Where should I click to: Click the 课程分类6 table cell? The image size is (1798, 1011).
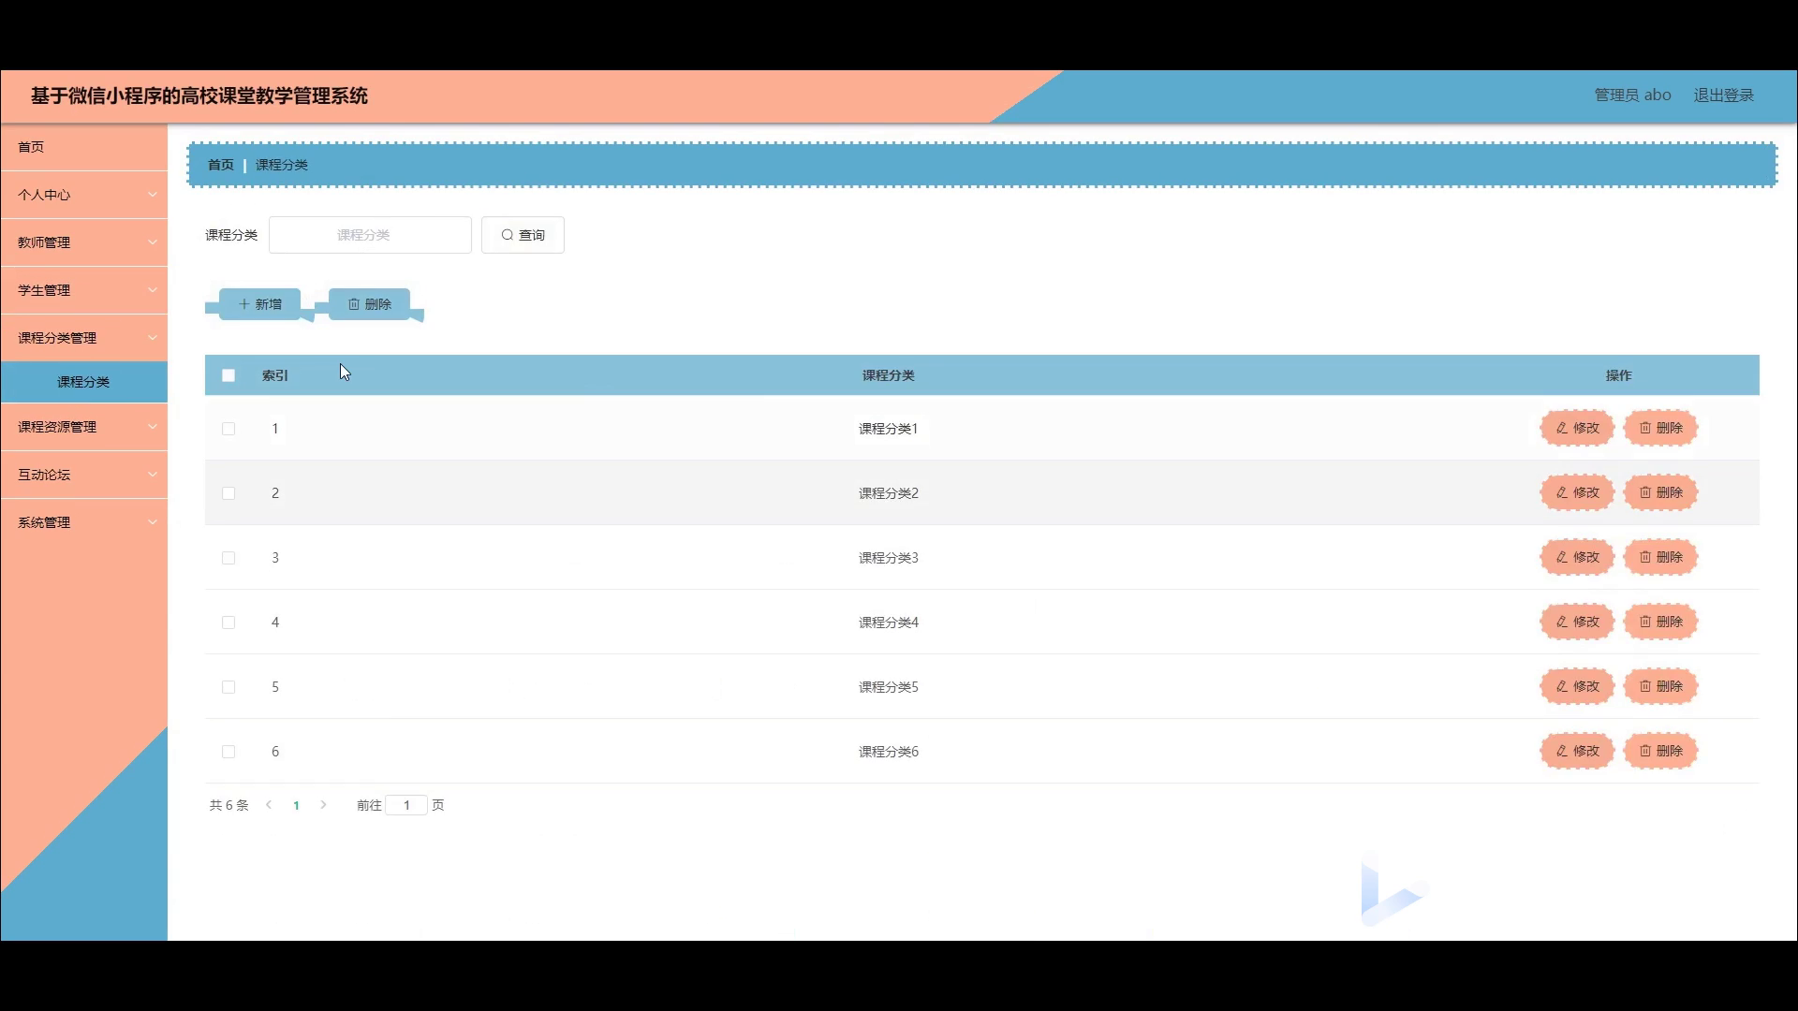tap(888, 752)
